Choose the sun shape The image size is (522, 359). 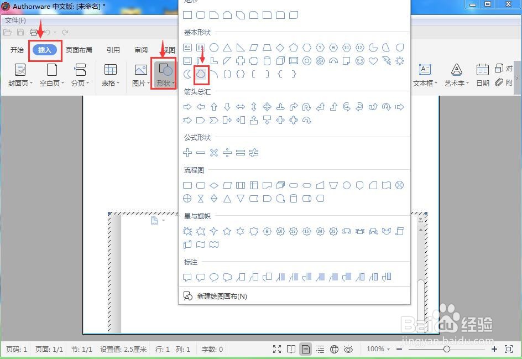pos(400,61)
